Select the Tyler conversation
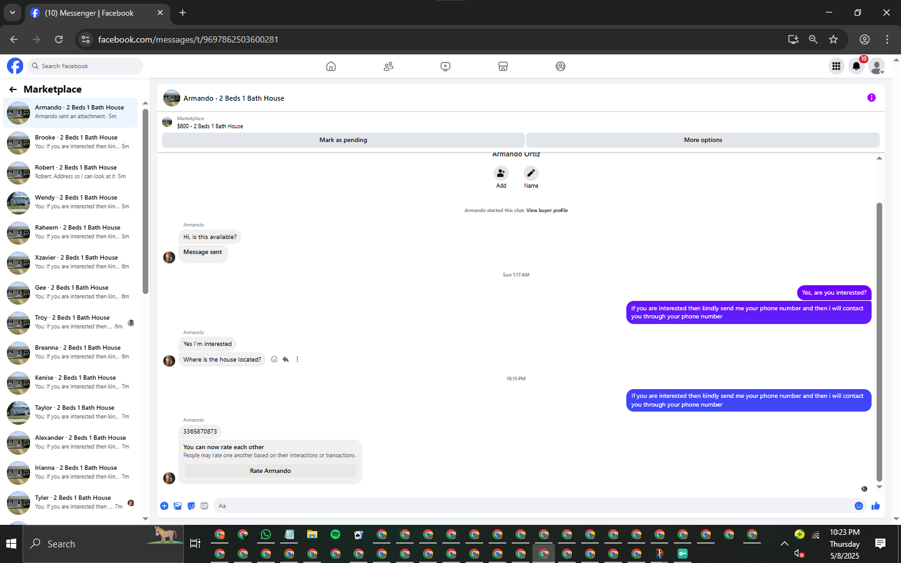This screenshot has width=901, height=563. (x=71, y=502)
